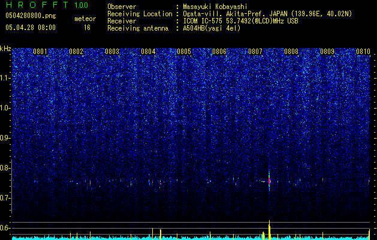Click the Ogata-vill. Akita-Pref. JAPAN location text
This screenshot has height=240, width=377.
point(267,14)
